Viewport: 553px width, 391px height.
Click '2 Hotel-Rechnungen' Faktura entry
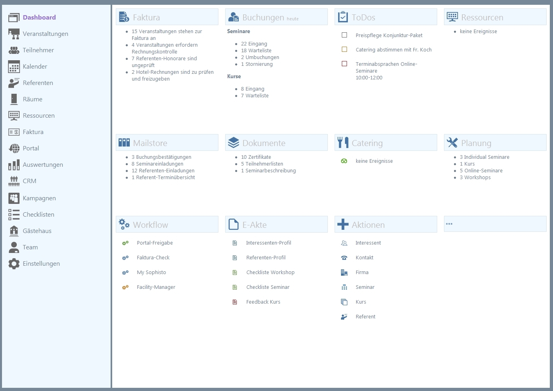coord(172,75)
